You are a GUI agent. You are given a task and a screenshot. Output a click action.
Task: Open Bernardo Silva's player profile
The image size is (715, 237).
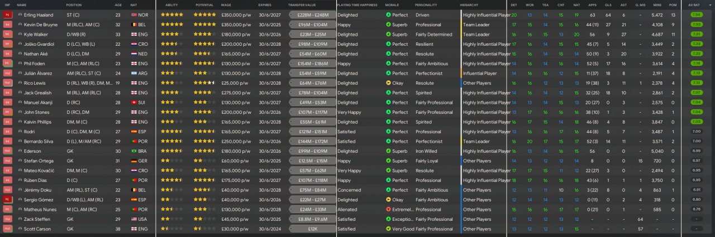click(x=39, y=142)
